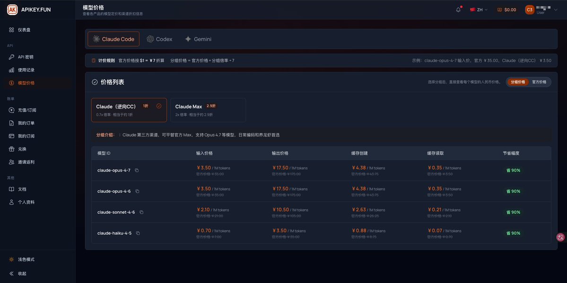Click the 浅色模式 sun icon

click(11, 259)
